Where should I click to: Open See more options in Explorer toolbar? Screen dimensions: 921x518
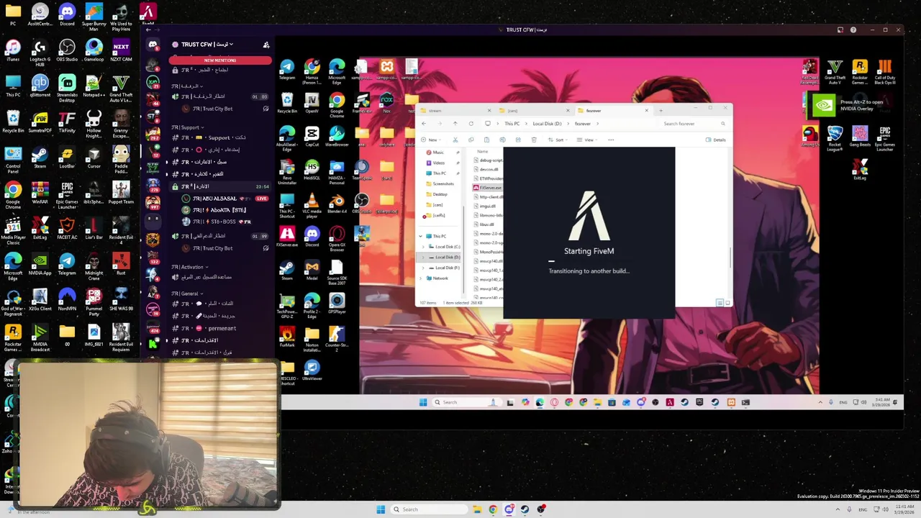tap(611, 140)
